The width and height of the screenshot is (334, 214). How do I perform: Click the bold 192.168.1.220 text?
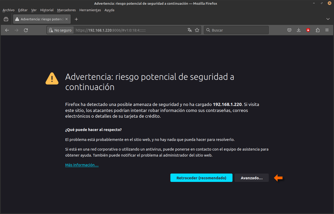coord(228,104)
